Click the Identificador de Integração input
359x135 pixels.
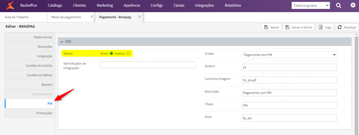coord(148,65)
